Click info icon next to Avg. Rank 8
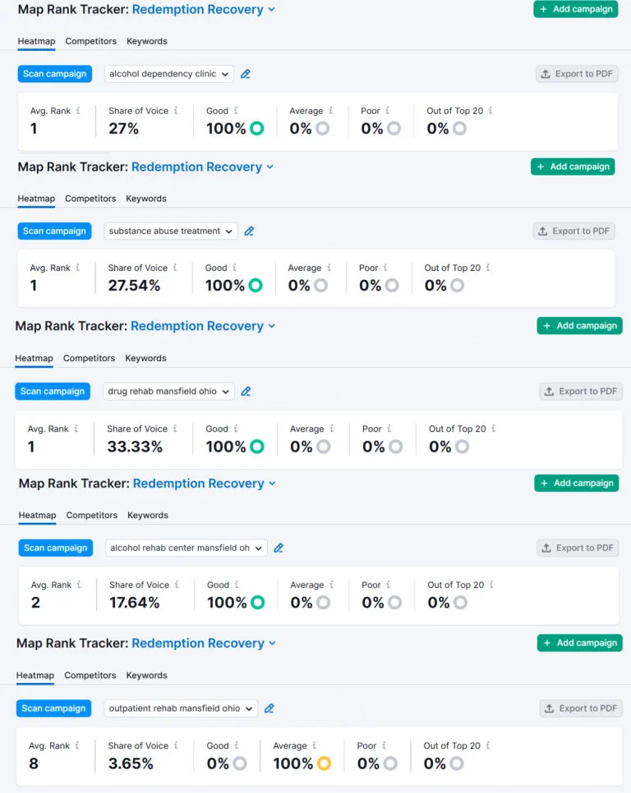 coord(78,746)
